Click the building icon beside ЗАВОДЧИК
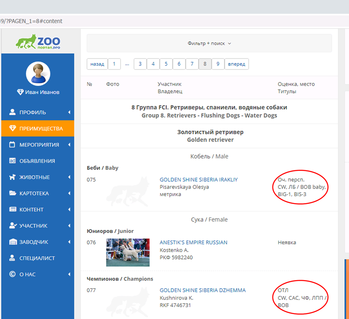 coord(13,242)
